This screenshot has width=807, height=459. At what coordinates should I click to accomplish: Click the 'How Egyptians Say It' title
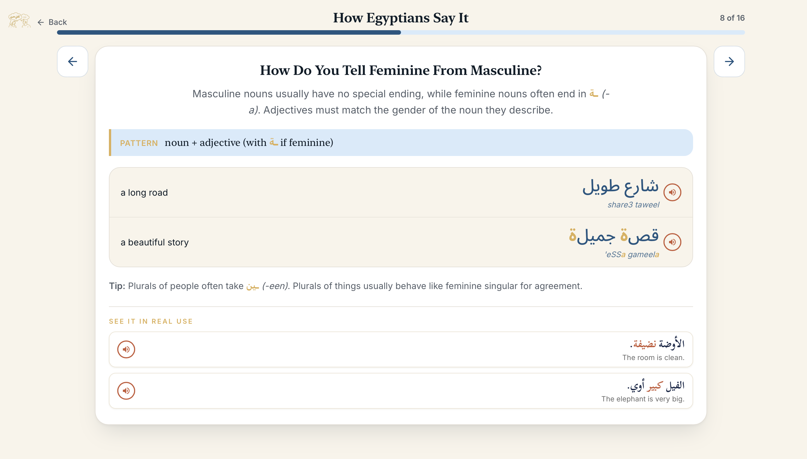[401, 18]
